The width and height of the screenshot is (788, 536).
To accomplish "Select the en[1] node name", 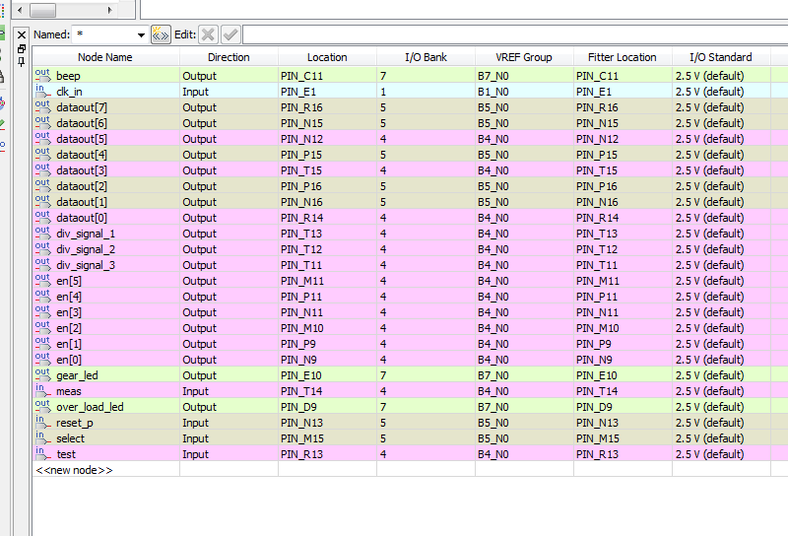I will click(x=69, y=344).
